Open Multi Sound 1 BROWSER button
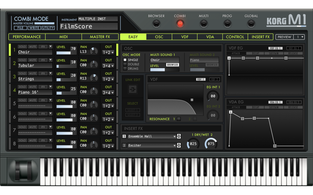 tap(173, 65)
